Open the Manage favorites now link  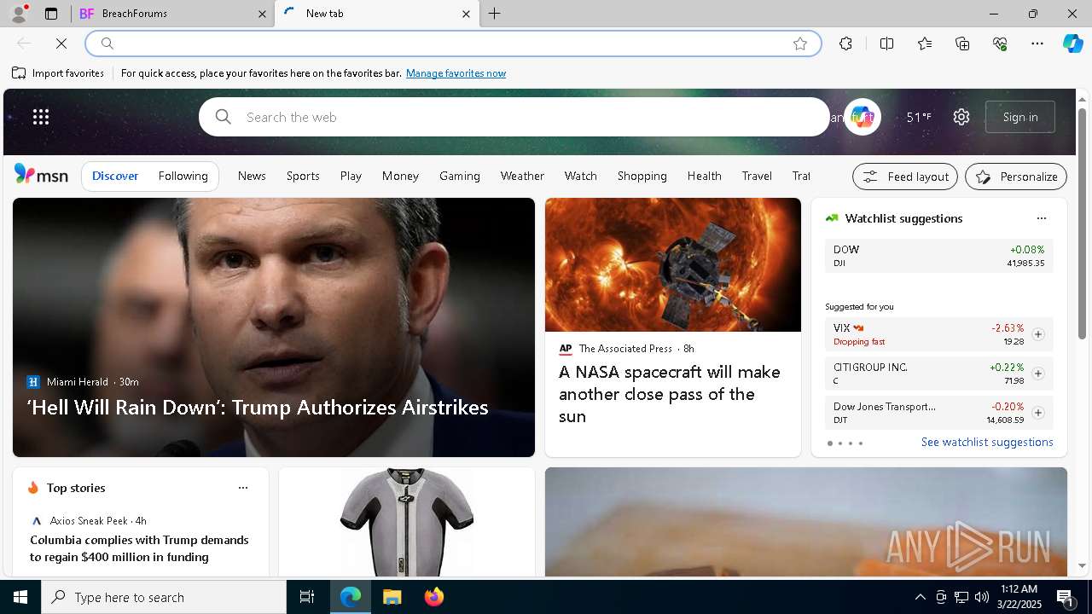pyautogui.click(x=456, y=73)
